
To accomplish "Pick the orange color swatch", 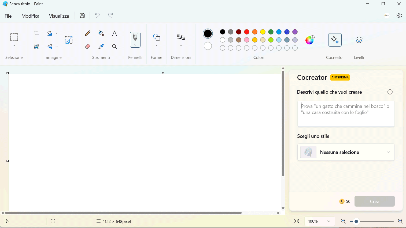I will click(x=255, y=32).
